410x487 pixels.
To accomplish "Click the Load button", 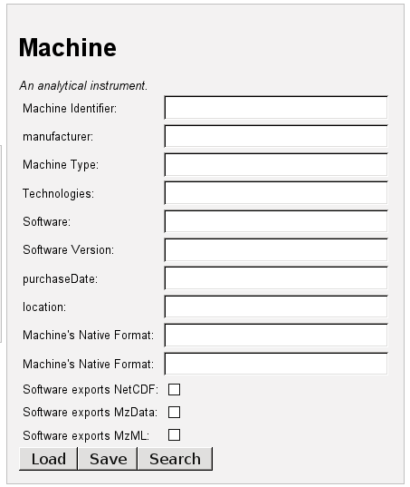I will (x=48, y=459).
